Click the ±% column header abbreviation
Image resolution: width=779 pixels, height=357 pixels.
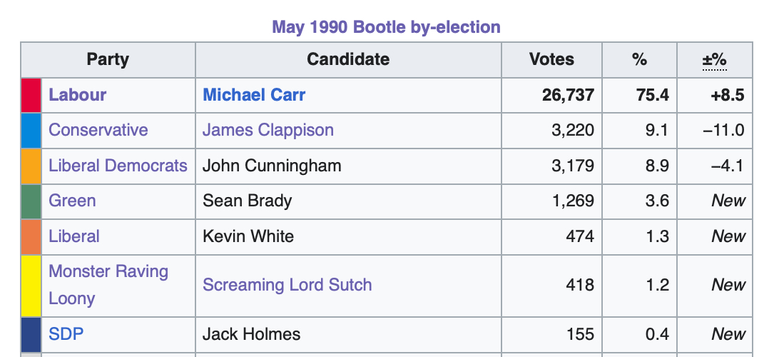(x=713, y=59)
